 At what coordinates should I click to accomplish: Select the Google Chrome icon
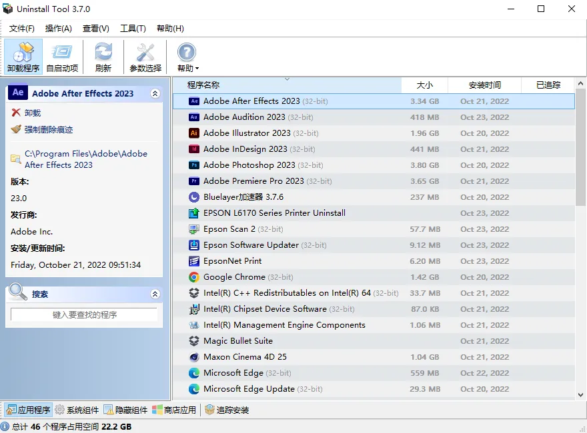click(x=194, y=277)
